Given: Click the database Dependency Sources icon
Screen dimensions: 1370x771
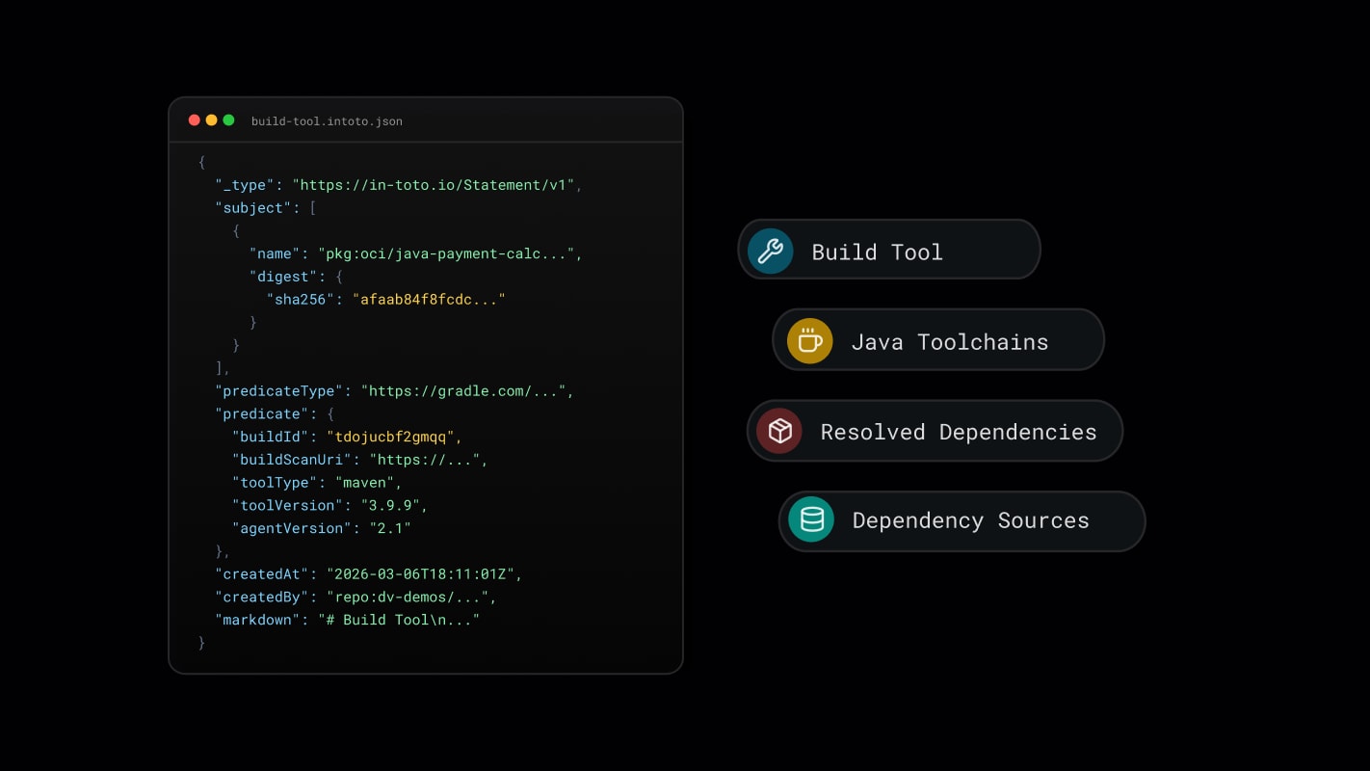Looking at the screenshot, I should coord(811,519).
